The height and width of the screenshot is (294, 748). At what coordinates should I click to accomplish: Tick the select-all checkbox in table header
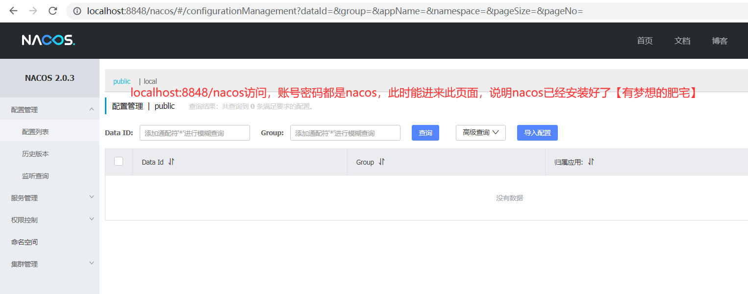pyautogui.click(x=119, y=161)
